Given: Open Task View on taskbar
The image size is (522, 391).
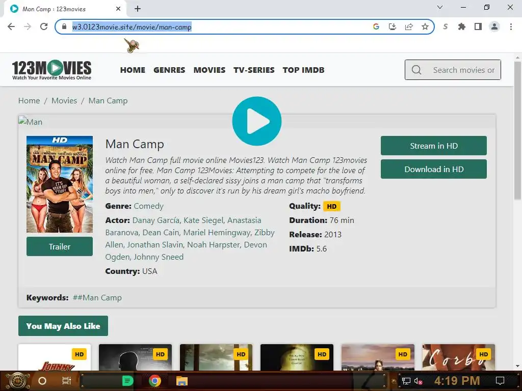Looking at the screenshot, I should [67, 381].
